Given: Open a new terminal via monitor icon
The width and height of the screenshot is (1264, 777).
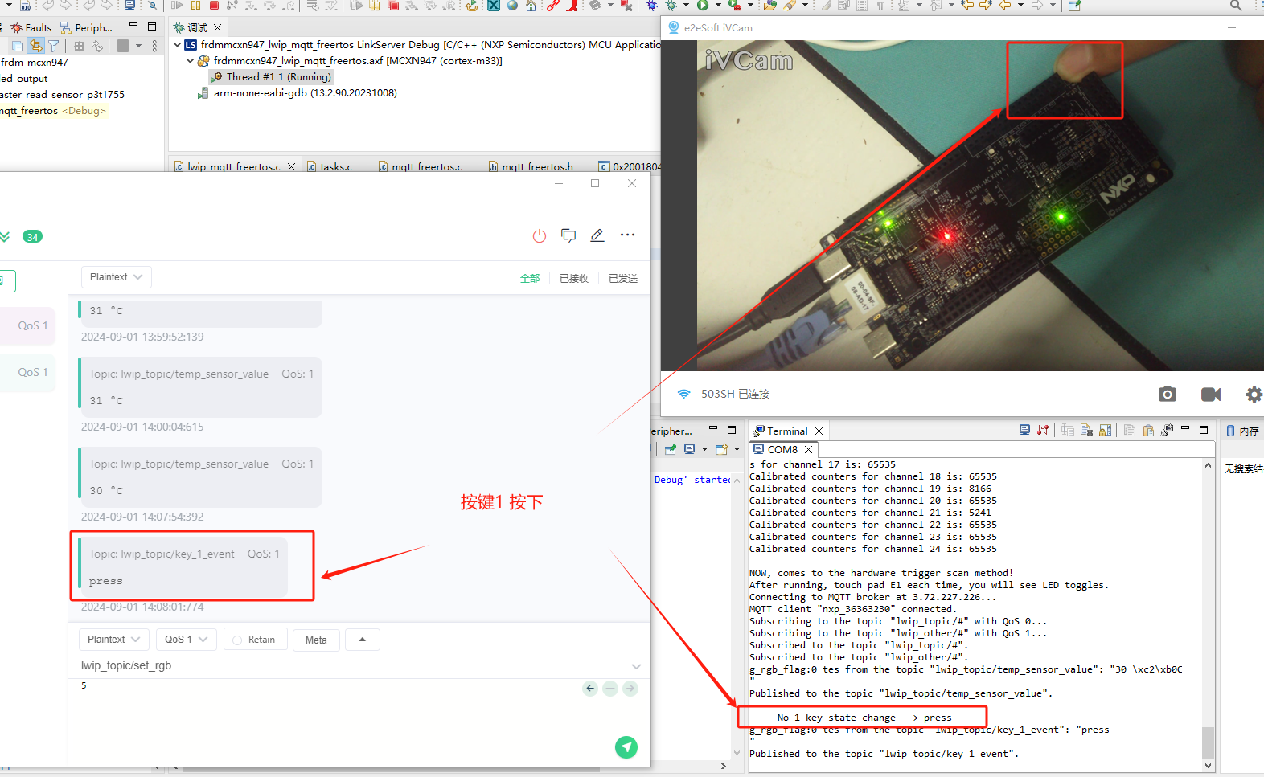Looking at the screenshot, I should [1024, 430].
